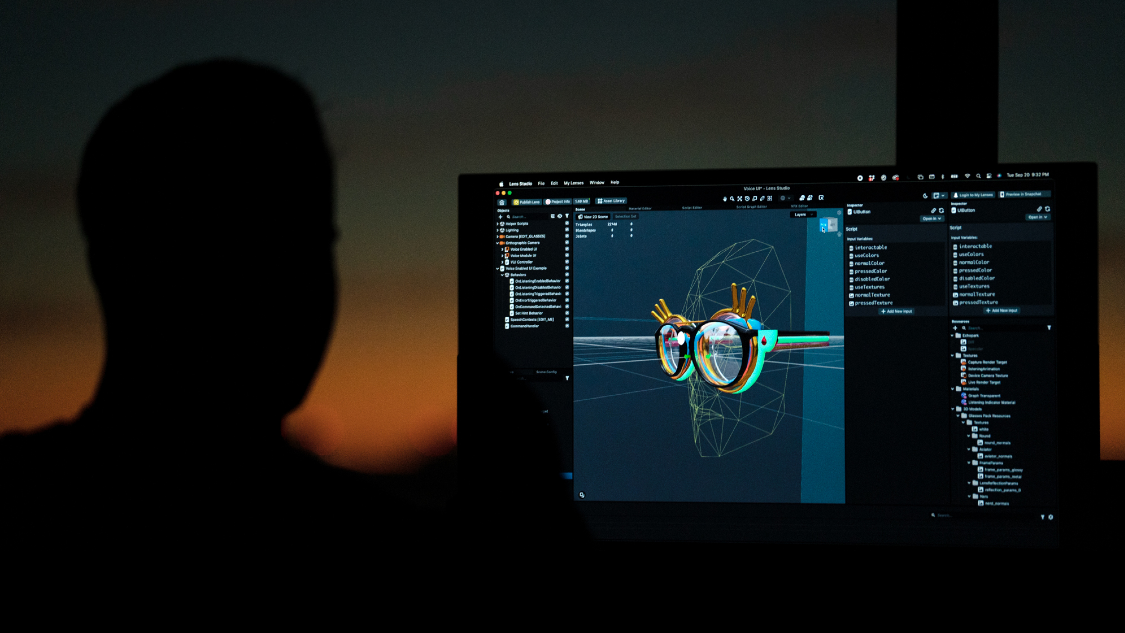This screenshot has width=1125, height=633.
Task: Select the hand pan tool
Action: tap(724, 199)
